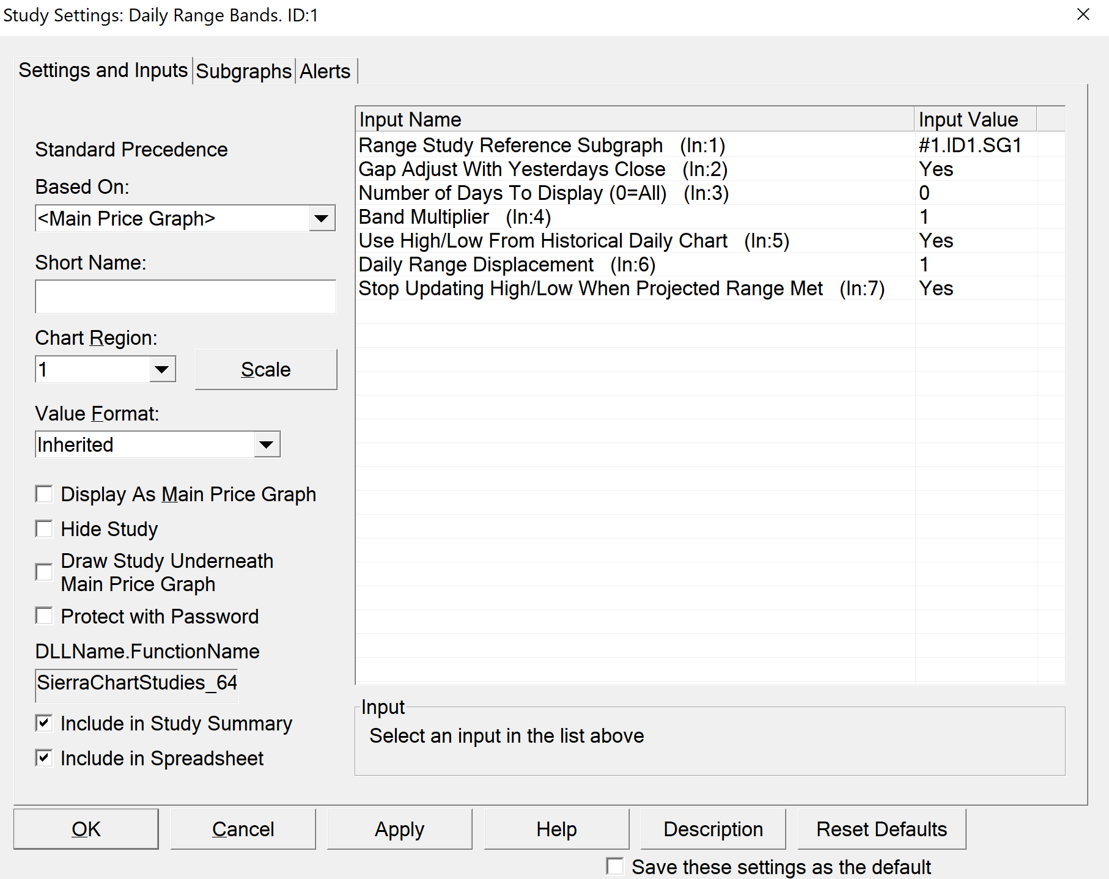1109x879 pixels.
Task: Uncheck Include in Spreadsheet
Action: (44, 758)
